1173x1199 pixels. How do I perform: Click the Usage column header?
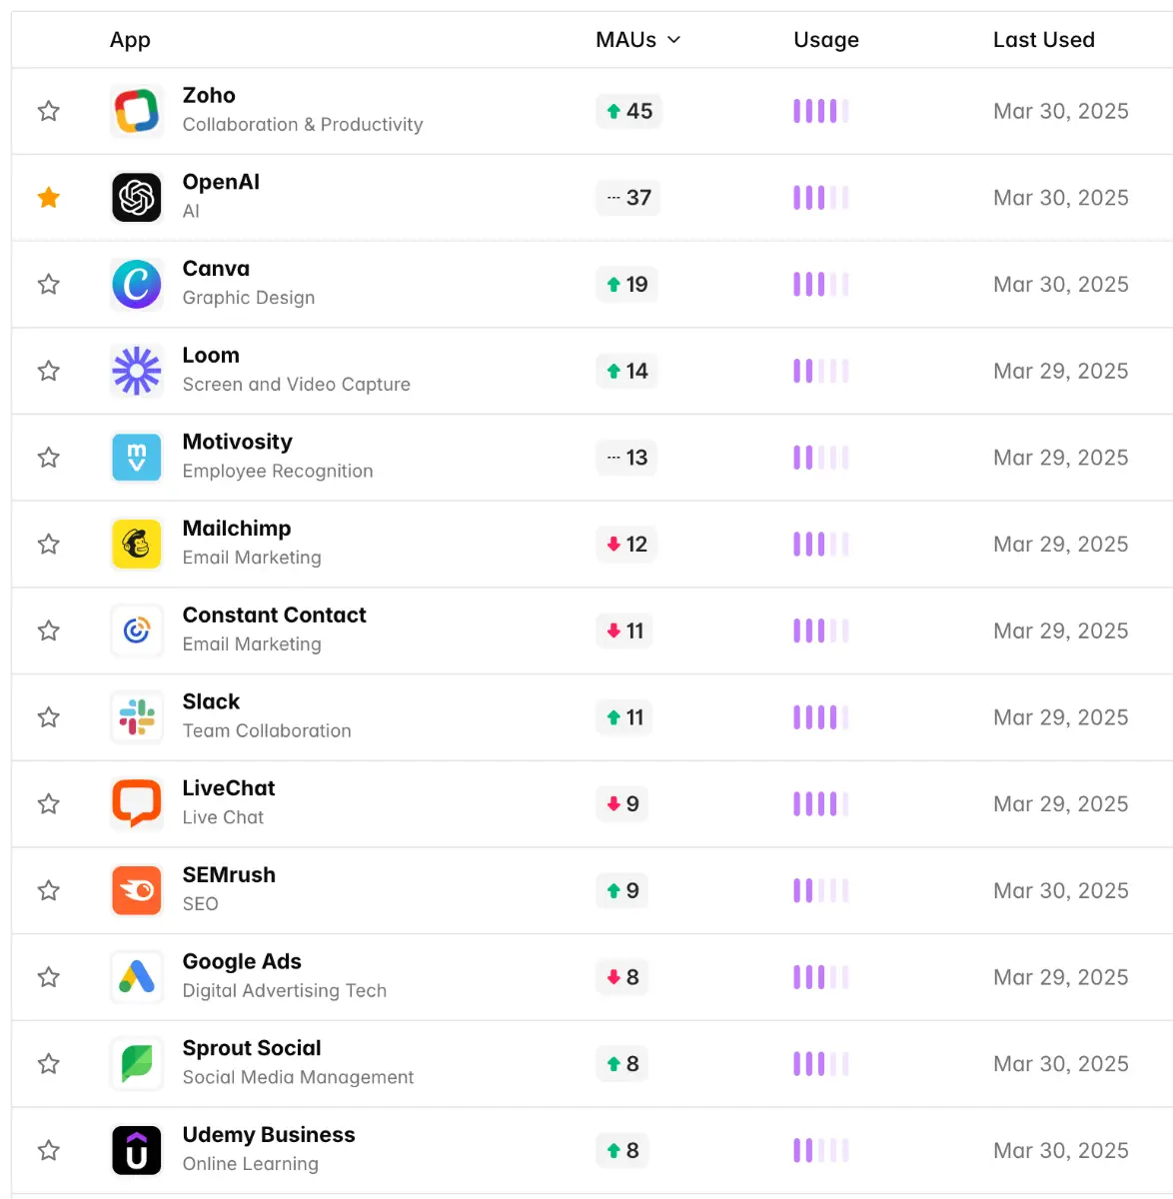point(825,40)
